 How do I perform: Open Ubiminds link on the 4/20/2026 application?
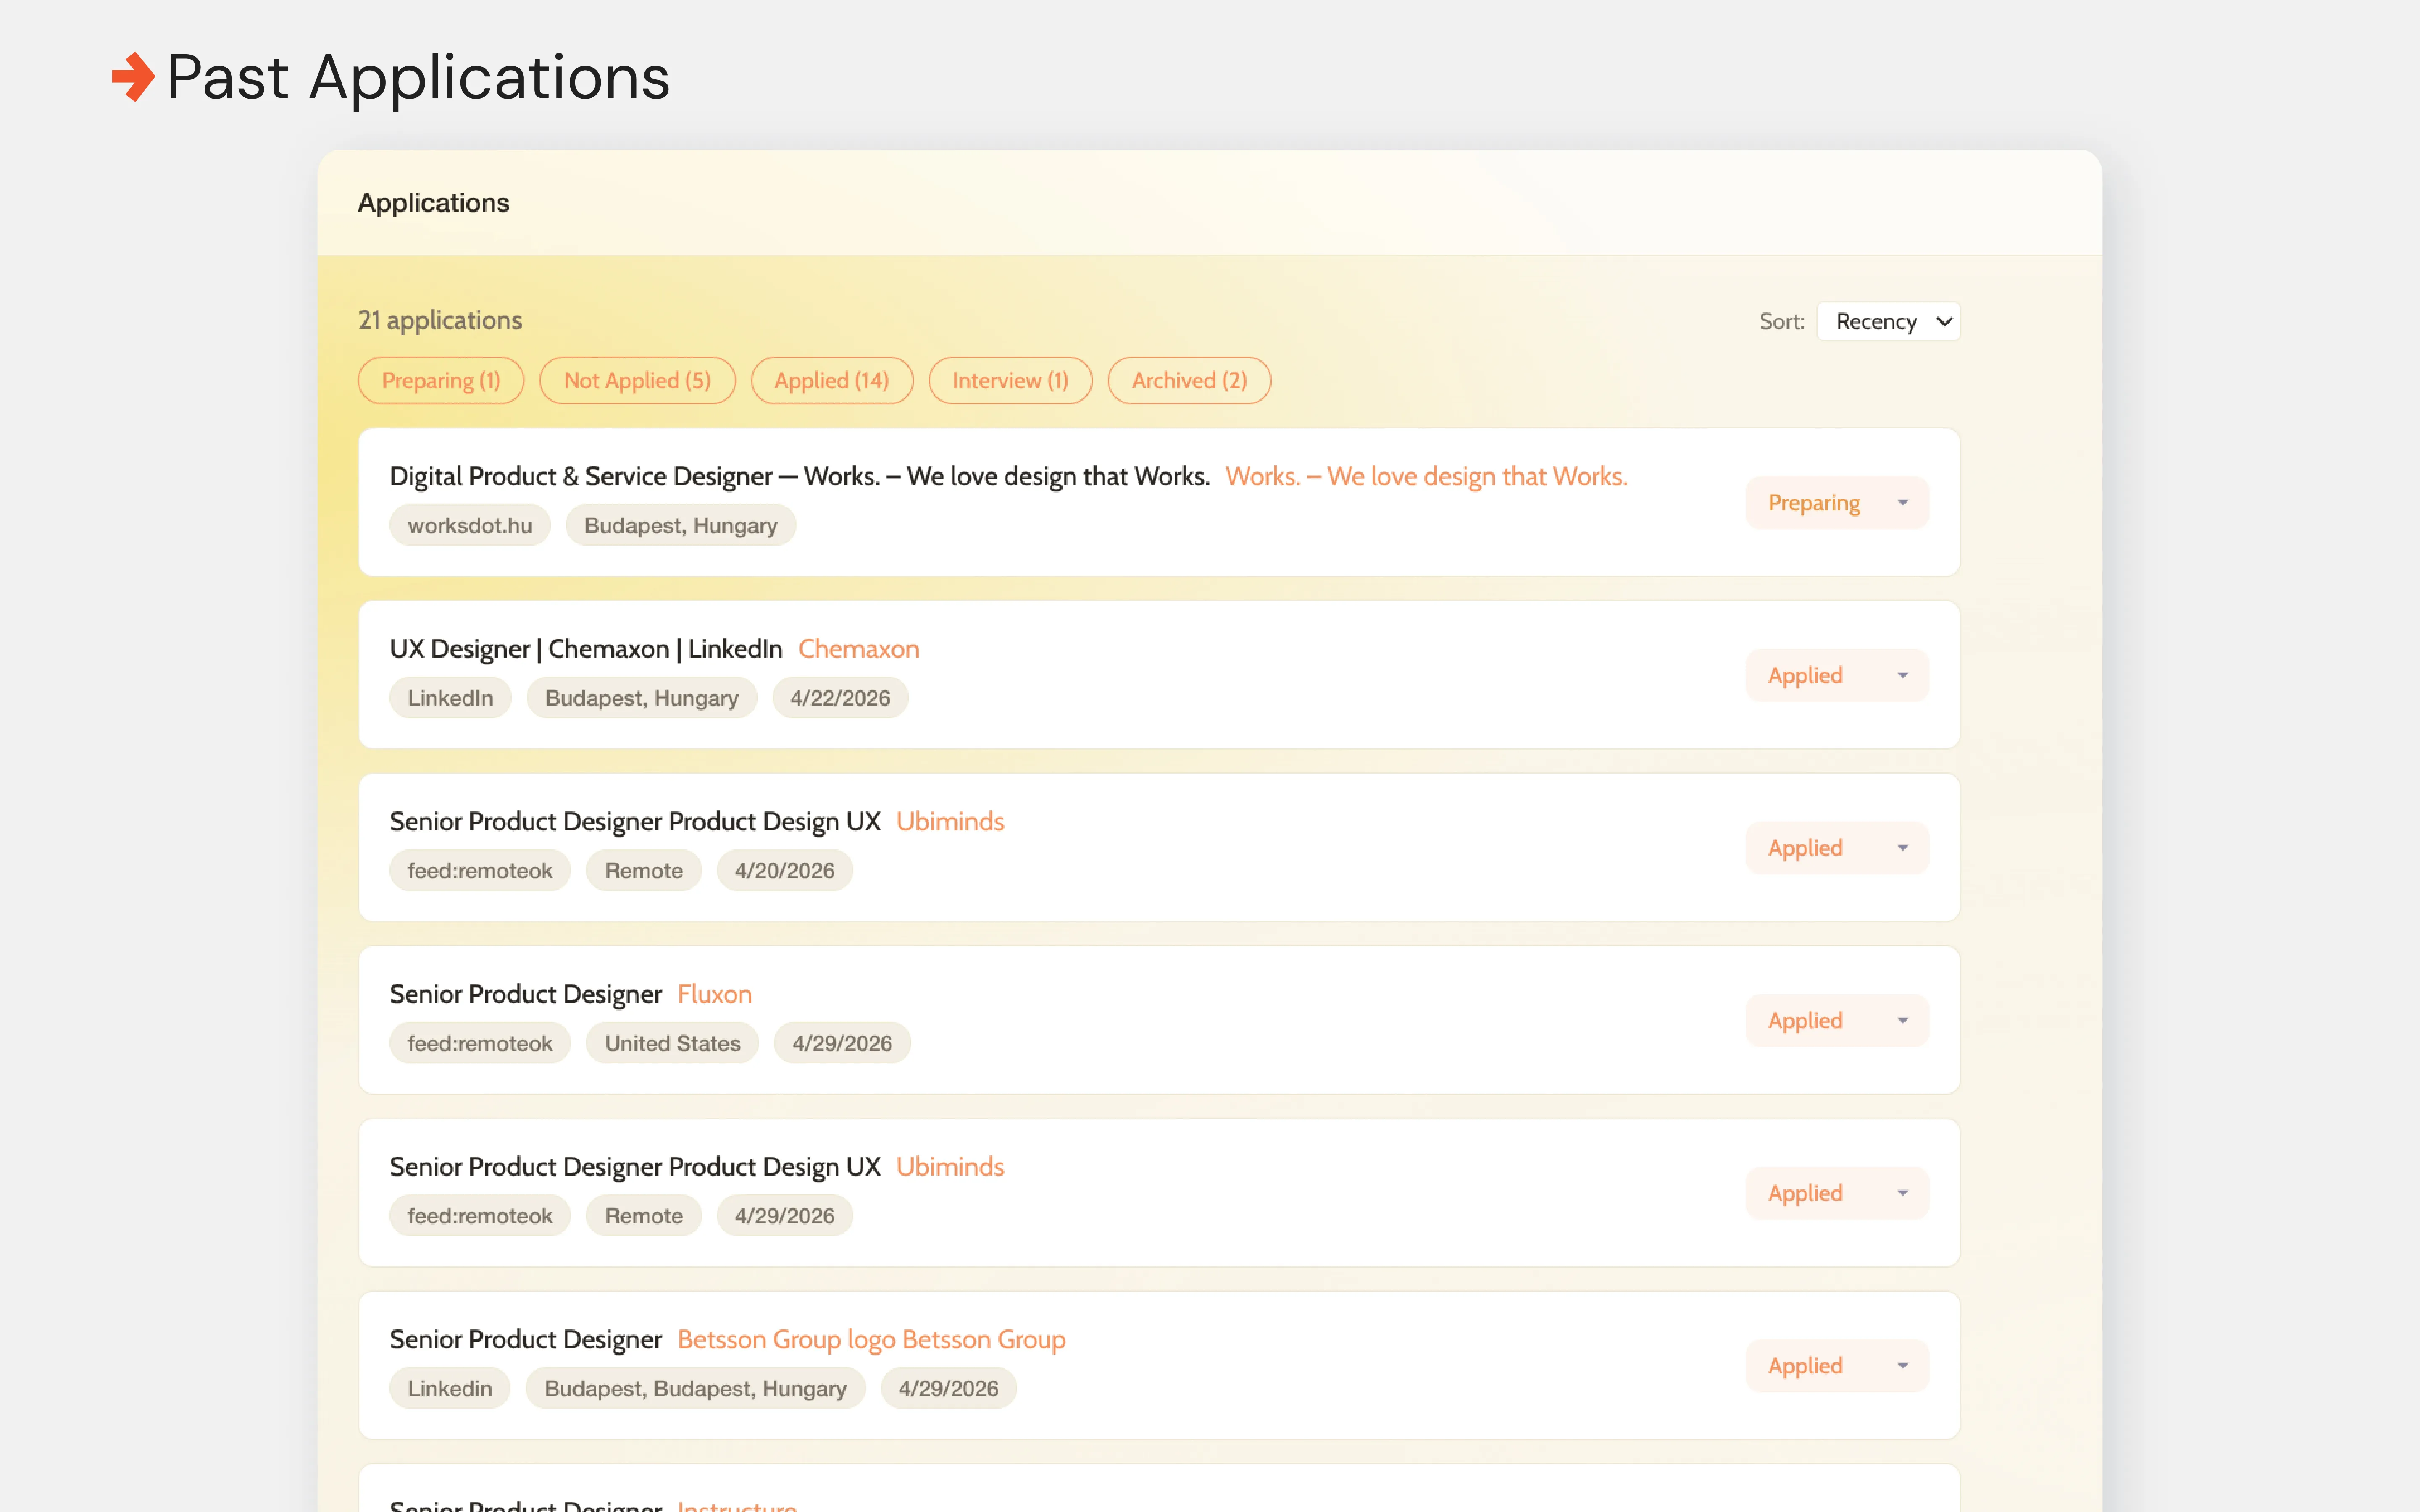(950, 821)
